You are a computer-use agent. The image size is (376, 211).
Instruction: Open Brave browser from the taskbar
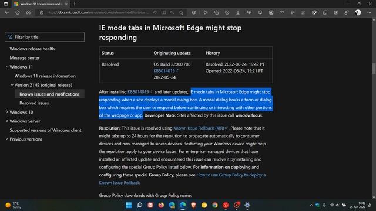193,205
